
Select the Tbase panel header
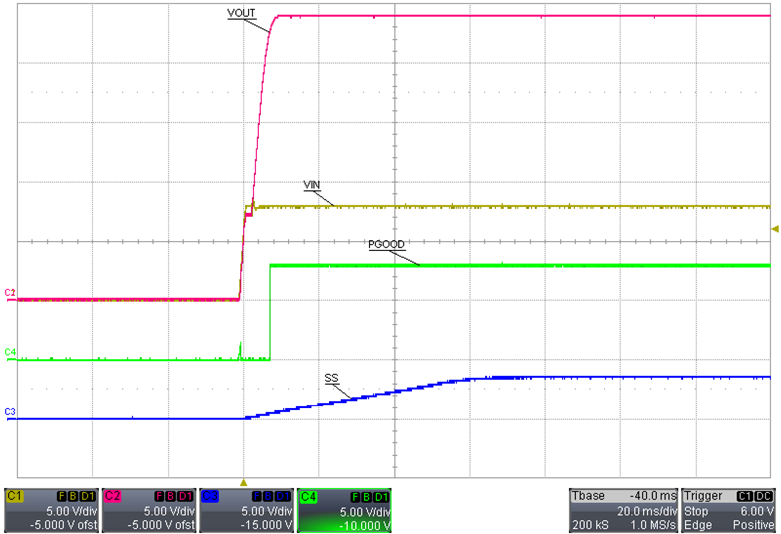(x=589, y=495)
